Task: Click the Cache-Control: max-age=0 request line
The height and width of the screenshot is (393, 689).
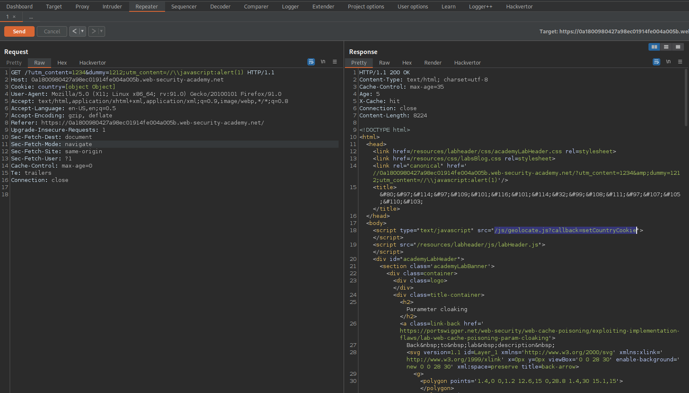Action: pyautogui.click(x=52, y=165)
